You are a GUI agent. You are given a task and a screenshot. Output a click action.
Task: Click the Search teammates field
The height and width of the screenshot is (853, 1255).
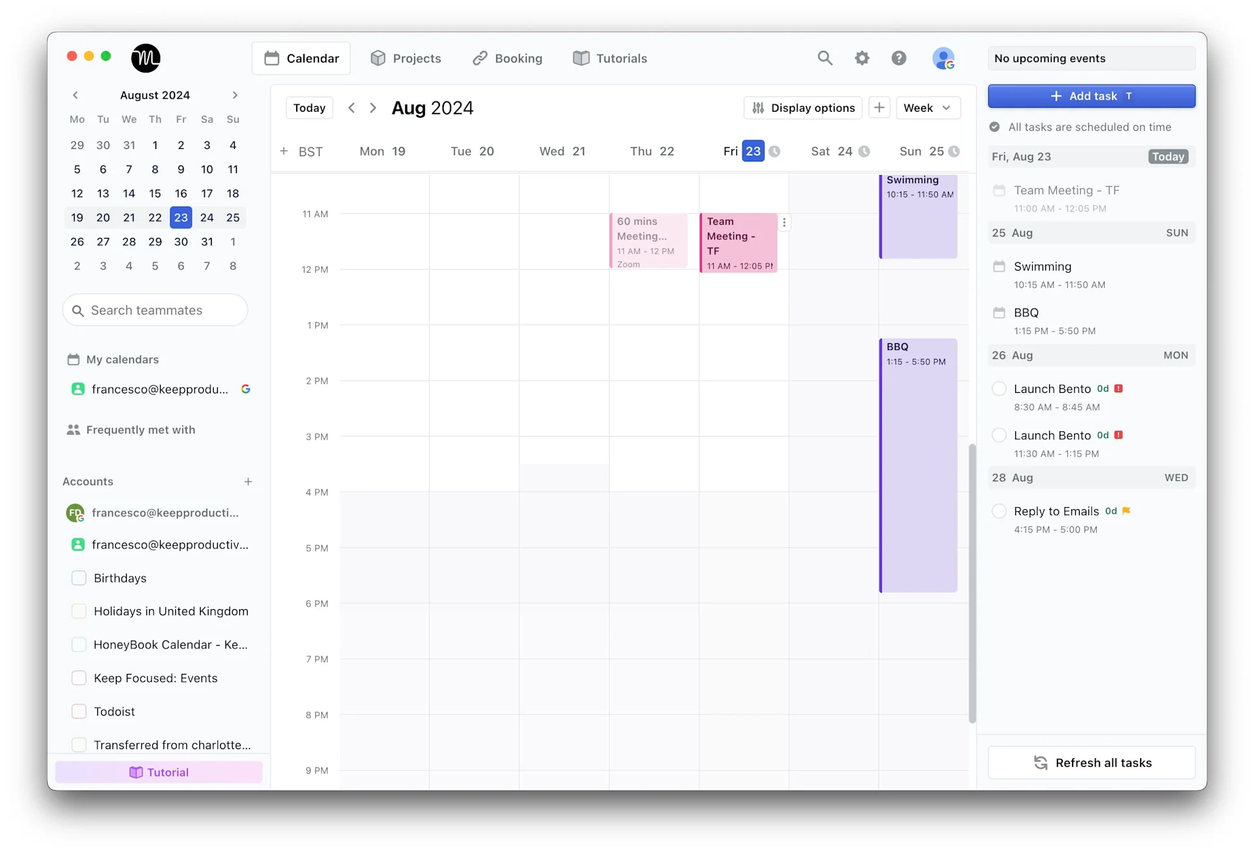155,310
